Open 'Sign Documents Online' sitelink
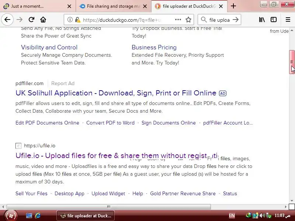 [169, 123]
